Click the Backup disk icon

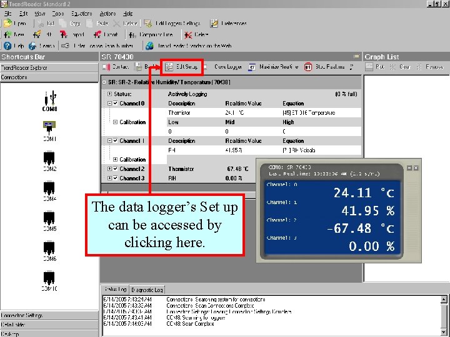pyautogui.click(x=138, y=67)
